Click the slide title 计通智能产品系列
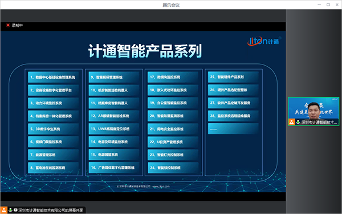Viewport: 342px width, 214px height. coord(145,51)
